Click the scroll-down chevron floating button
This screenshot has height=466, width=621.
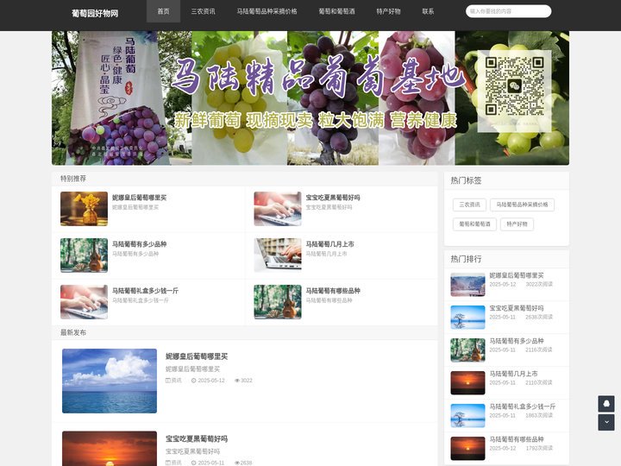pyautogui.click(x=606, y=422)
